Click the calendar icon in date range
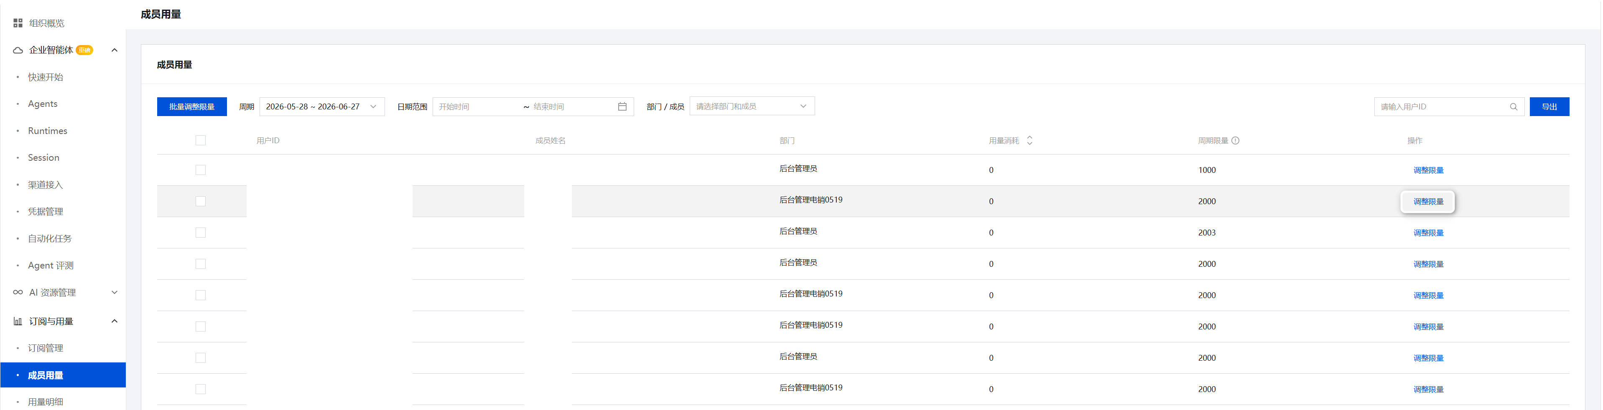This screenshot has width=1603, height=410. coord(622,107)
